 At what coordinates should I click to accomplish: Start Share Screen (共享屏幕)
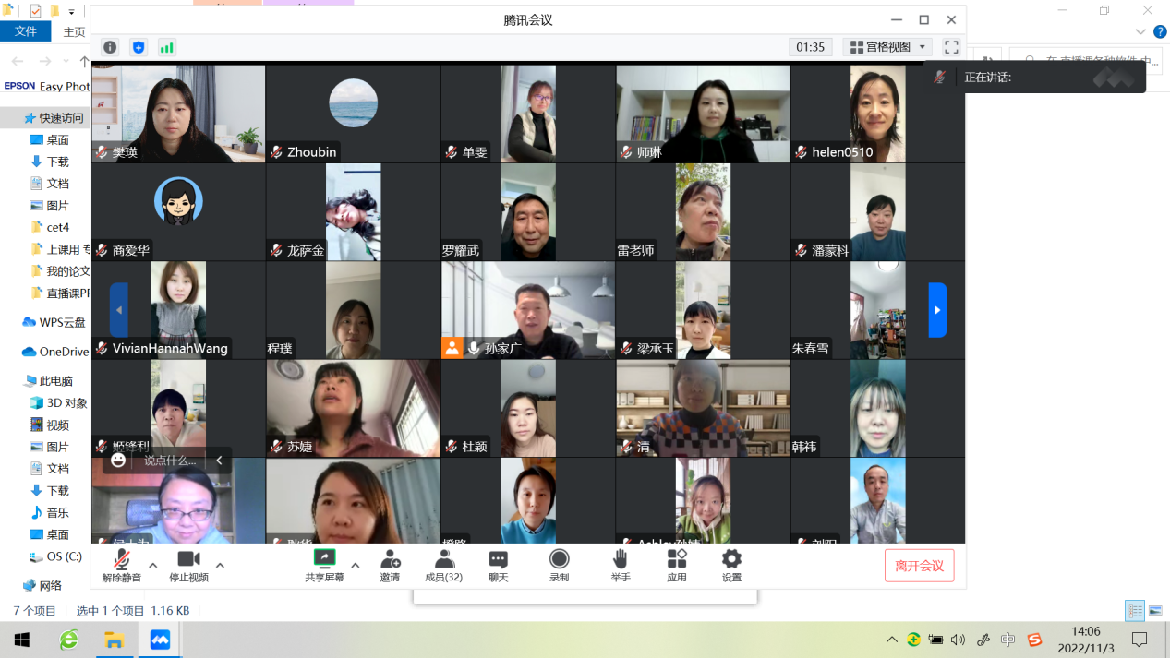click(x=324, y=566)
